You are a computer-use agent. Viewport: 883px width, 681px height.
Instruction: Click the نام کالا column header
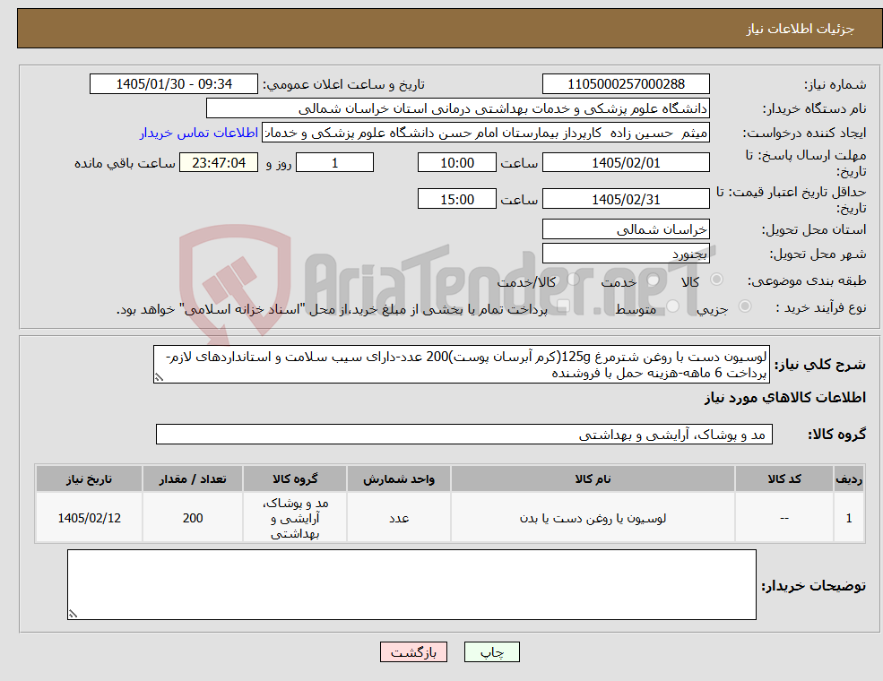[x=593, y=479]
